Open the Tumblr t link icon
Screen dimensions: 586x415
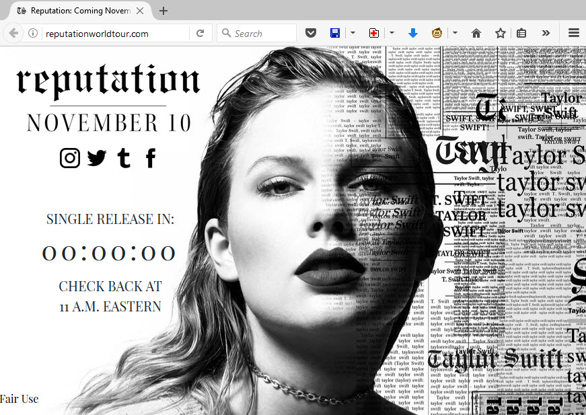124,158
